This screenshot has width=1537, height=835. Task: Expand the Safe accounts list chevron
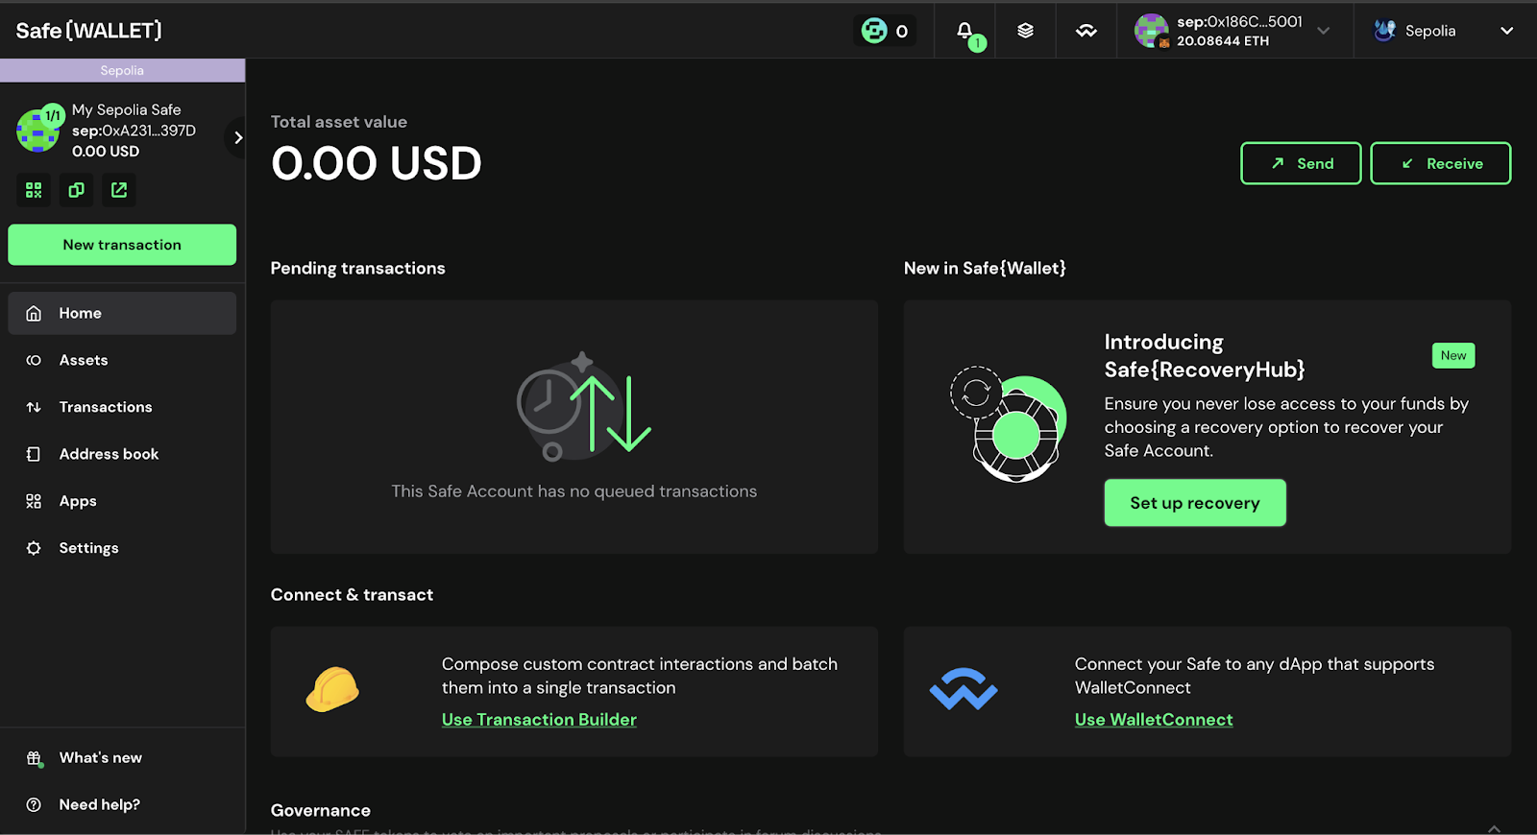point(237,137)
